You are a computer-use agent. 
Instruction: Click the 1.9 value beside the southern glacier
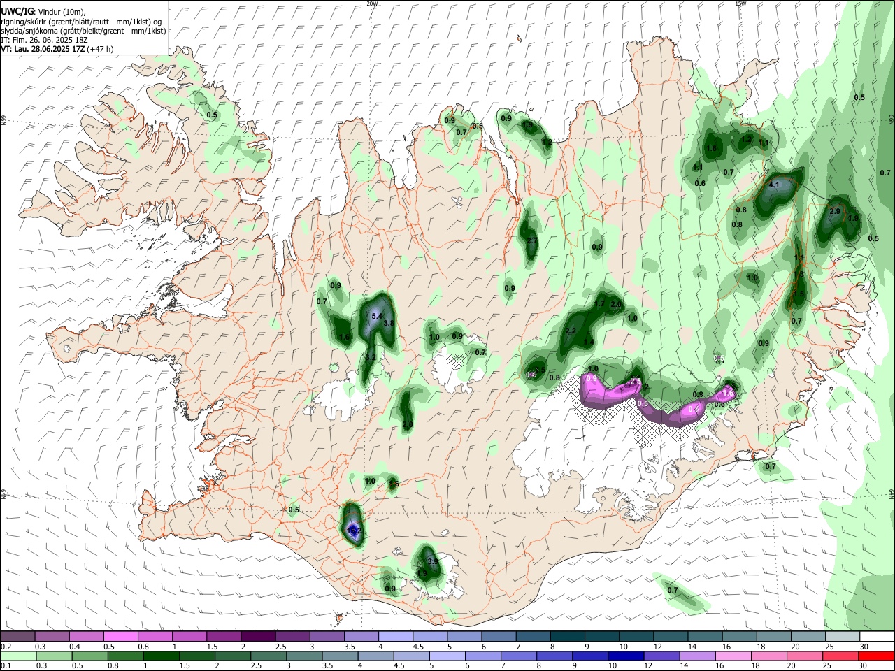[422, 573]
